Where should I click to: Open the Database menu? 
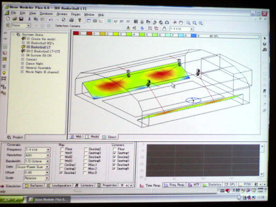pos(46,14)
